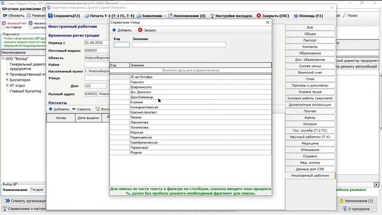Viewport: 382px width, 215px height.
Task: Expand Производственный отдел tree node
Action: tap(7, 74)
